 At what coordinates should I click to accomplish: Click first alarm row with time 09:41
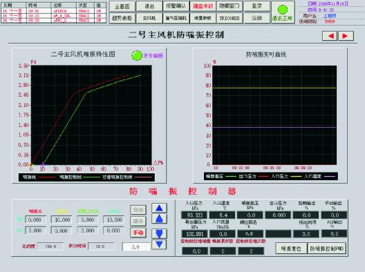click(x=54, y=11)
